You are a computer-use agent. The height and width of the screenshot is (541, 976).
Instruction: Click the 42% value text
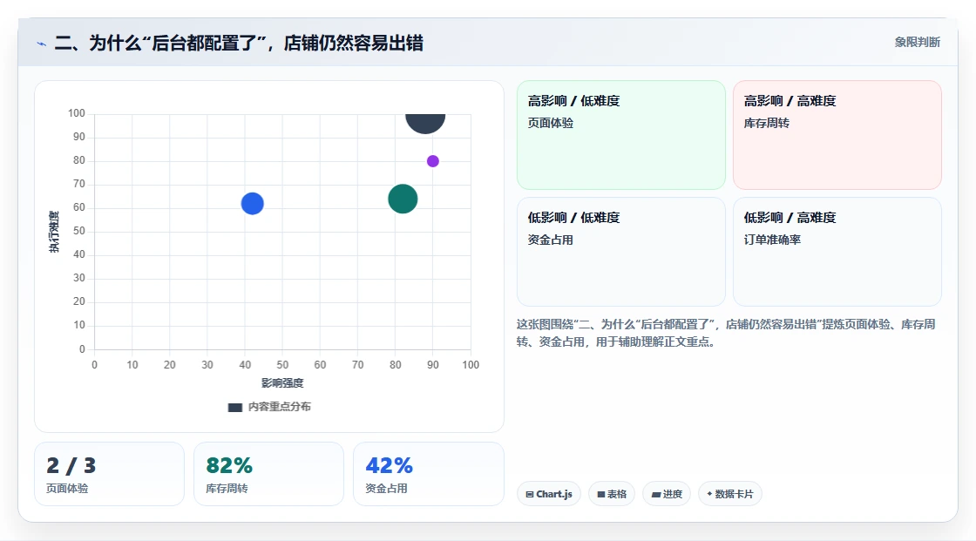(389, 466)
